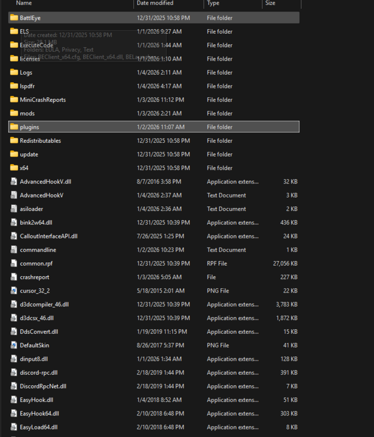Select the ELS folder icon
Screen dimensions: 374x437
point(14,31)
